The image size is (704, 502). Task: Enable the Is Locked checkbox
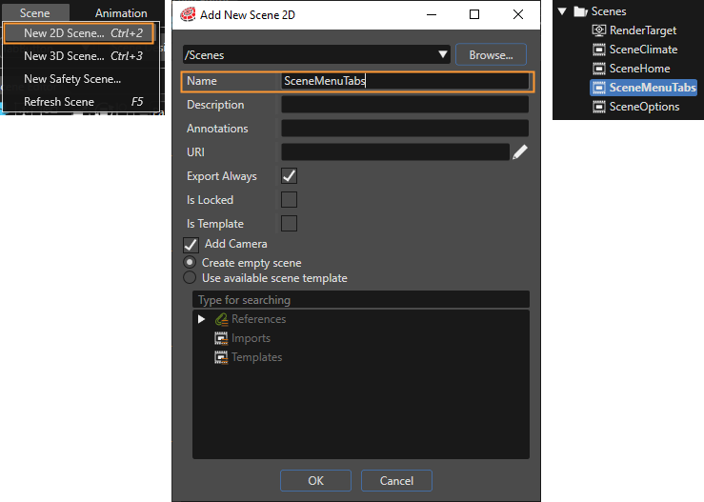pos(290,200)
